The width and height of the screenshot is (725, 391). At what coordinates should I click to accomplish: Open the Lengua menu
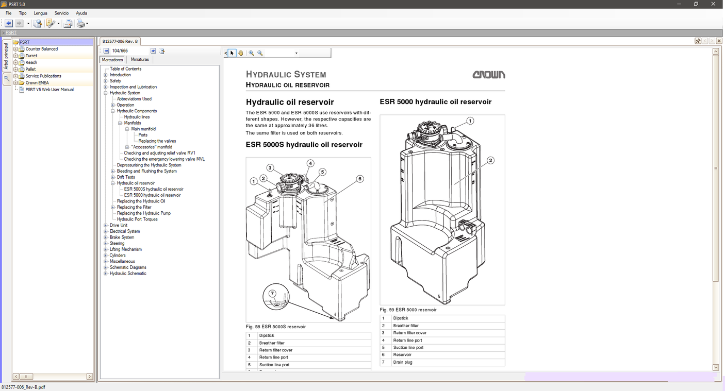40,13
